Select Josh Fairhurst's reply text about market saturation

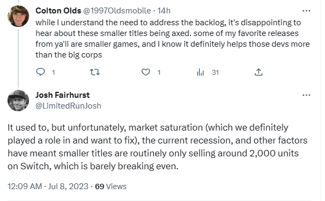tap(157, 147)
